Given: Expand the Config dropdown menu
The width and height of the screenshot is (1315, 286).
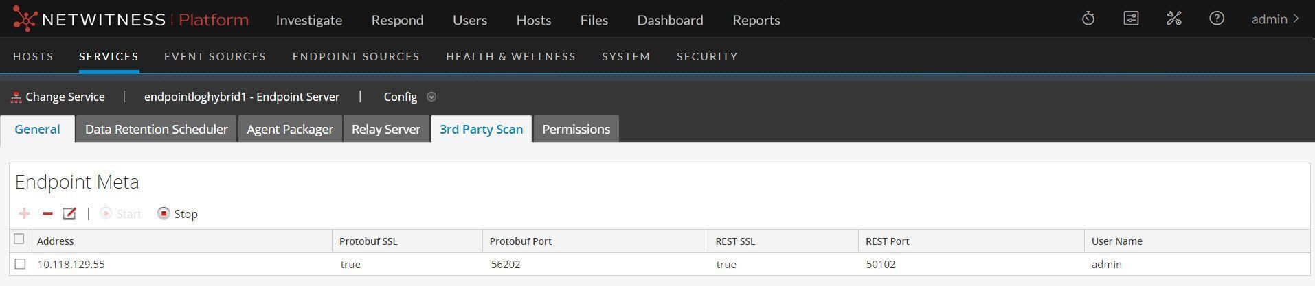Looking at the screenshot, I should 431,97.
